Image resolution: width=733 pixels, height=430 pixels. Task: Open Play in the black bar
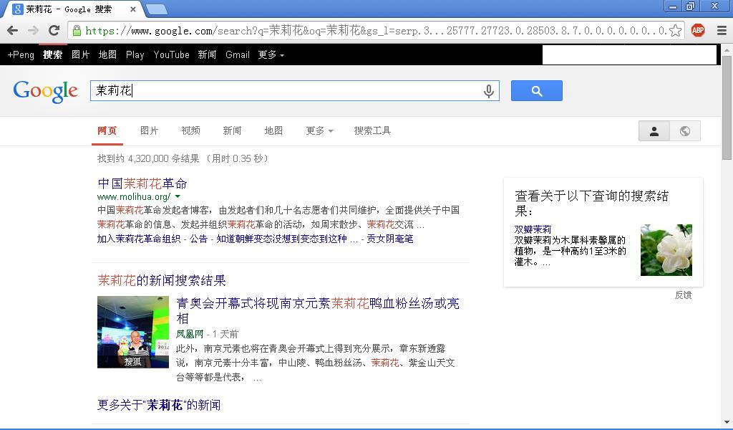point(135,54)
